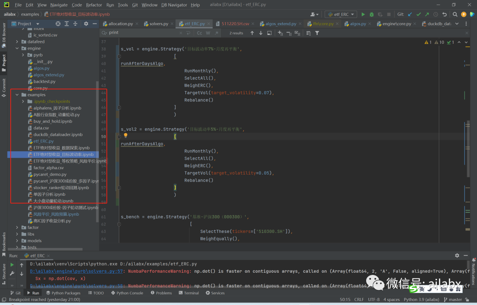
Task: Click scroll up arrow in Run panel
Action: [22, 265]
